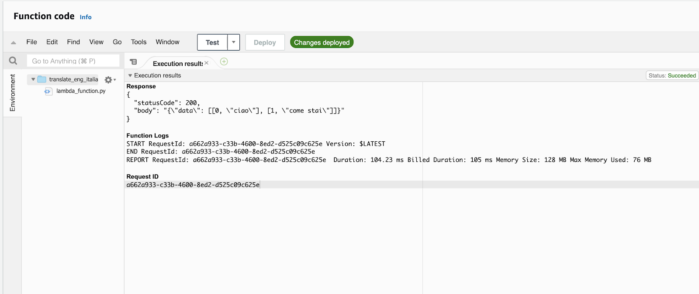Screen dimensions: 699x294
Task: Click the Go to Anything search field
Action: [x=73, y=61]
